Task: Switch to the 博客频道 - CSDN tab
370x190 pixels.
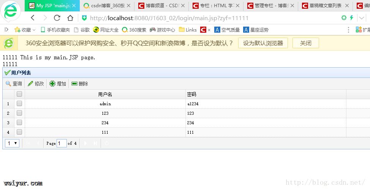Action: click(x=161, y=6)
